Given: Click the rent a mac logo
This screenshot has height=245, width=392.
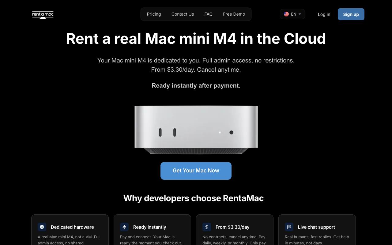Looking at the screenshot, I should (43, 14).
